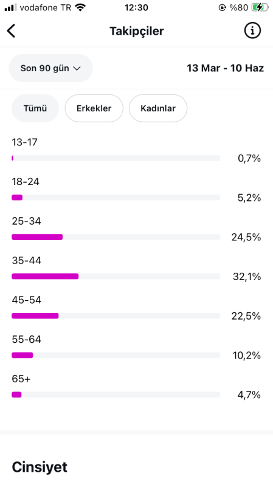Switch to the Erkekler filter
273x487 pixels.
pyautogui.click(x=94, y=108)
